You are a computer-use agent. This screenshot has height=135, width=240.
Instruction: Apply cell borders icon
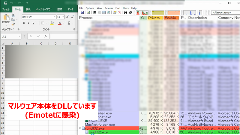(x=43, y=23)
